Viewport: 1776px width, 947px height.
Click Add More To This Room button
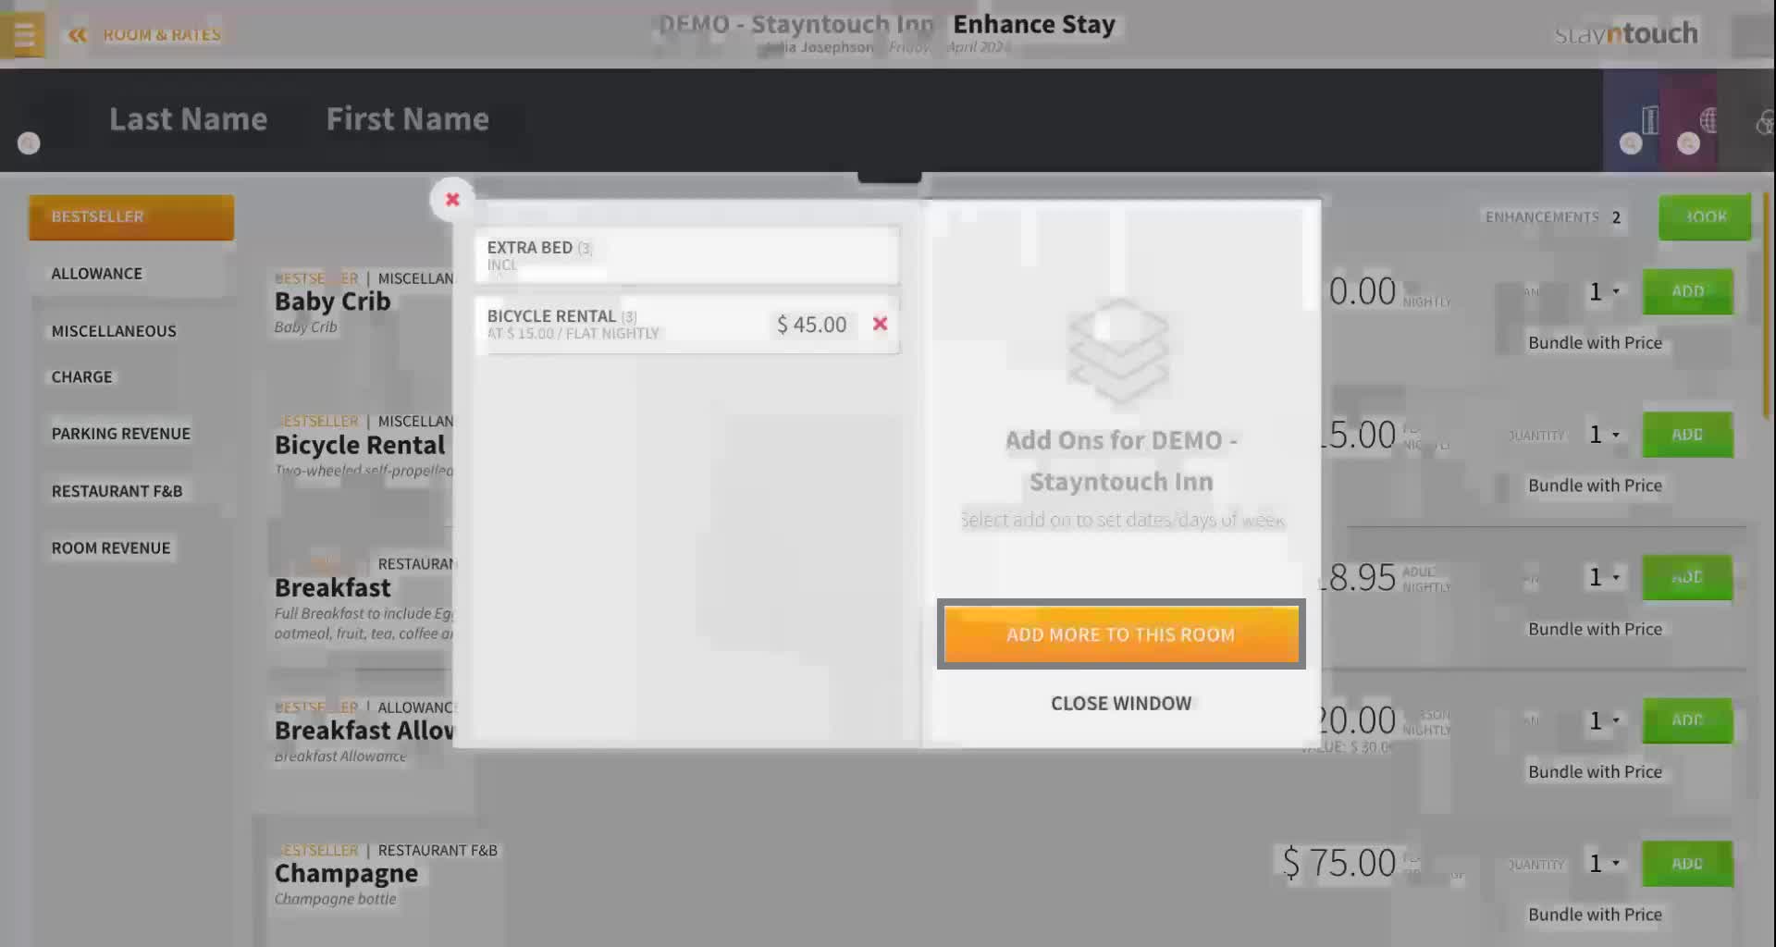tap(1121, 634)
